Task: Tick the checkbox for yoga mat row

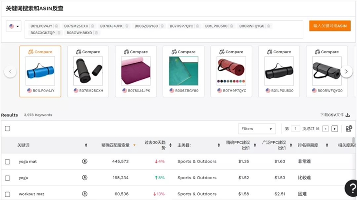Action: (8, 162)
